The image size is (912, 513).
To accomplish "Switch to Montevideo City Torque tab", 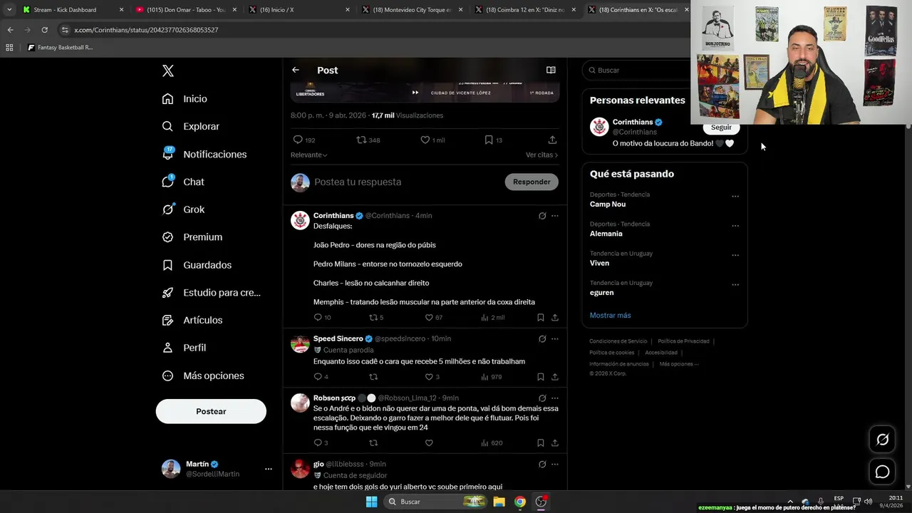I will click(412, 10).
